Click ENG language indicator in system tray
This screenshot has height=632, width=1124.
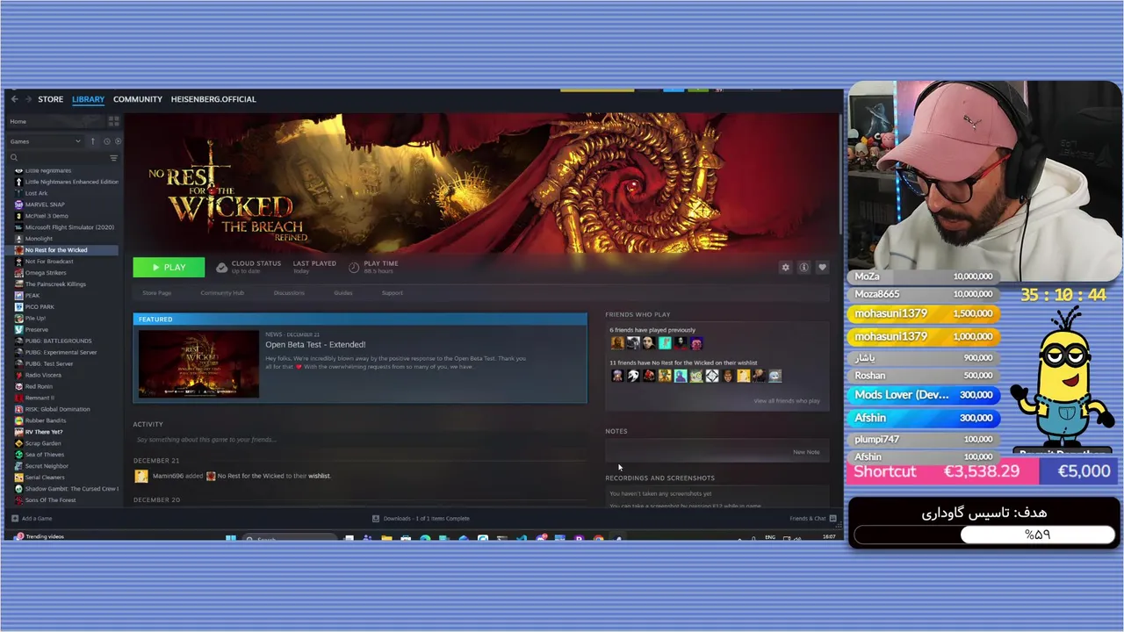pos(770,536)
